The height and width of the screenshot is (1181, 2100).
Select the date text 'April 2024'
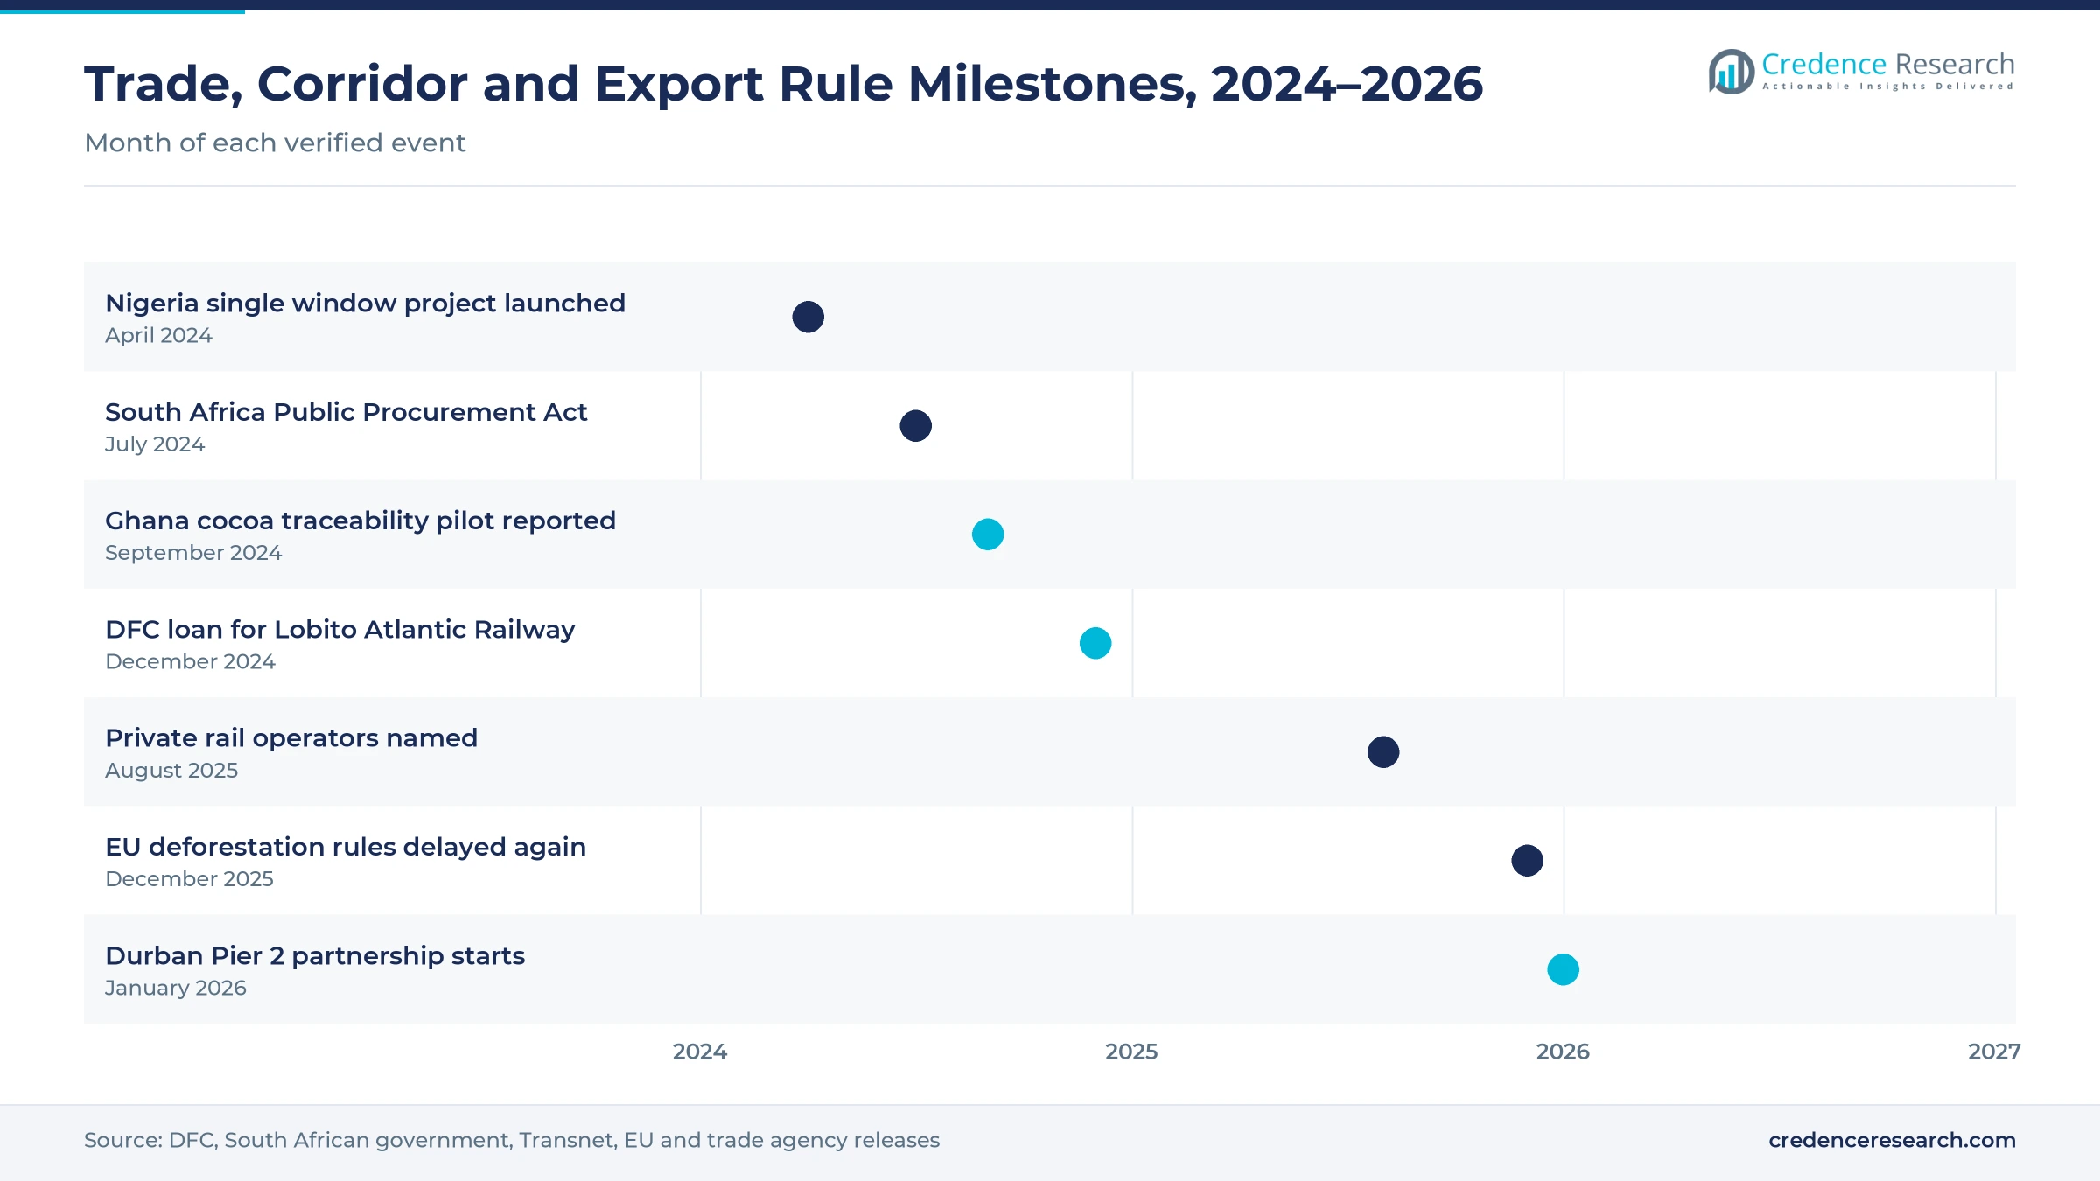tap(158, 335)
